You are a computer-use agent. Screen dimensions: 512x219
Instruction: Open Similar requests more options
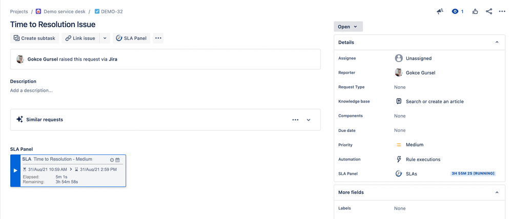(296, 120)
